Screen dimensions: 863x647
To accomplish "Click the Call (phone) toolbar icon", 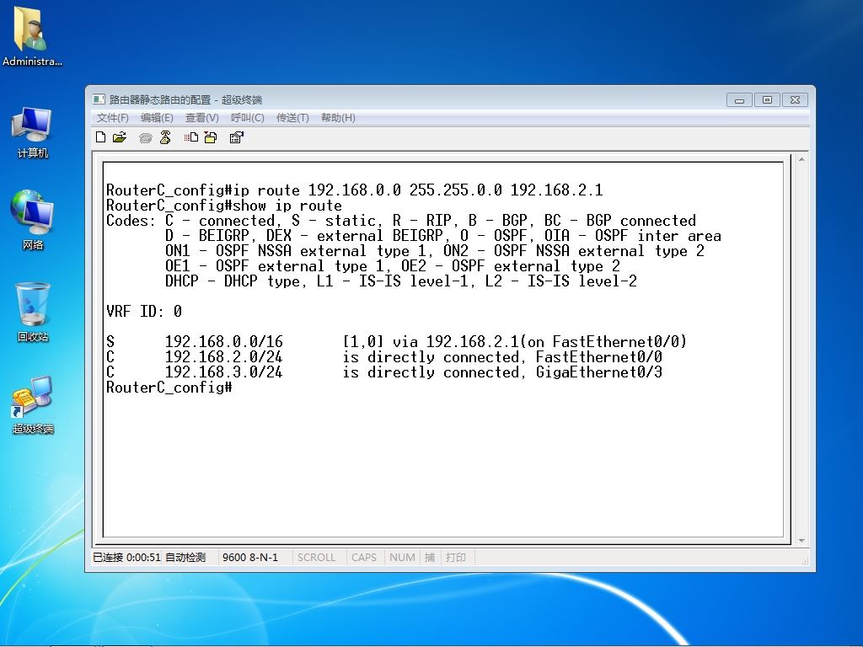I will [145, 138].
